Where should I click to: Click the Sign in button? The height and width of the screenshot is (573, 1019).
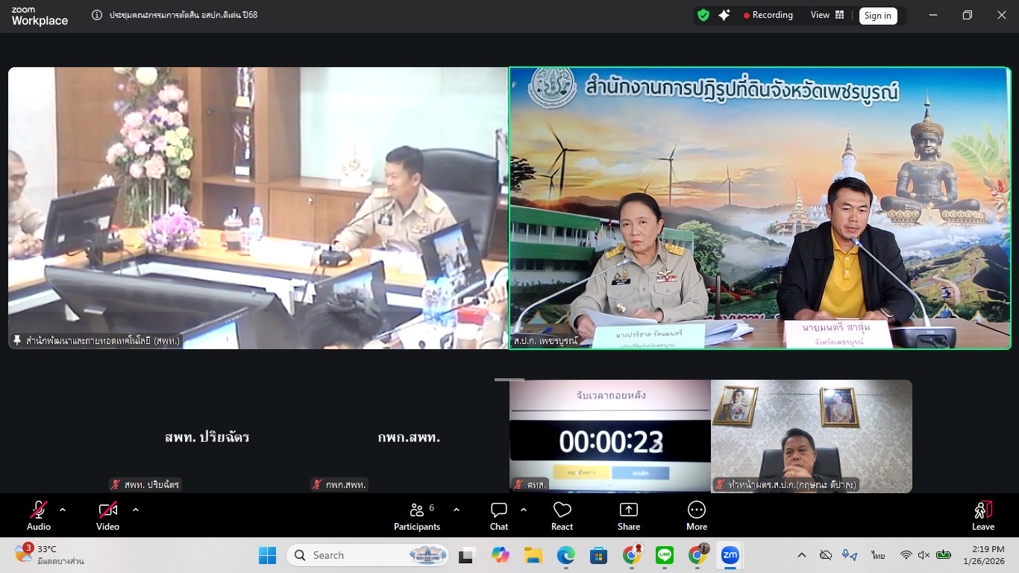pyautogui.click(x=878, y=15)
